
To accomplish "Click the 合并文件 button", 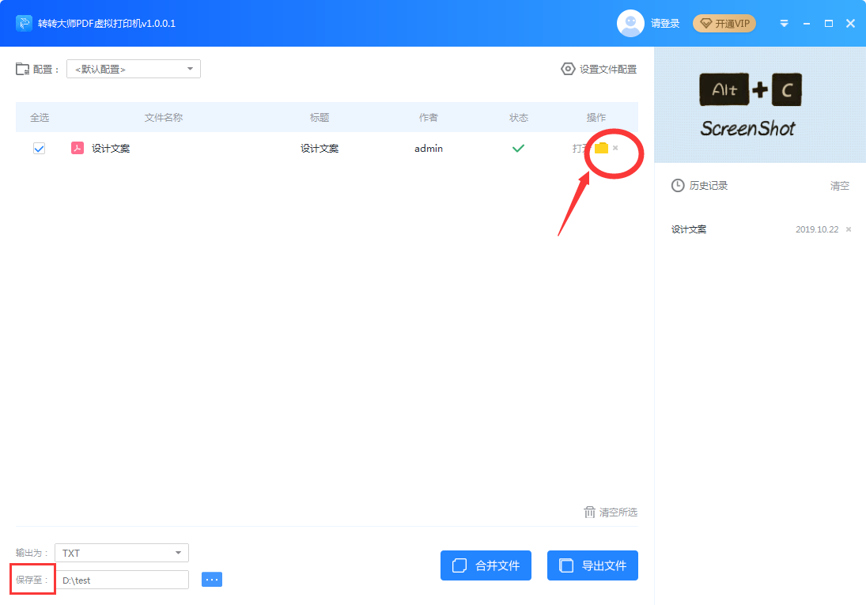I will 486,565.
